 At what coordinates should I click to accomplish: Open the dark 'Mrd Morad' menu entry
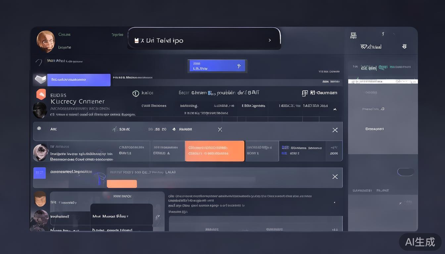tap(121, 216)
